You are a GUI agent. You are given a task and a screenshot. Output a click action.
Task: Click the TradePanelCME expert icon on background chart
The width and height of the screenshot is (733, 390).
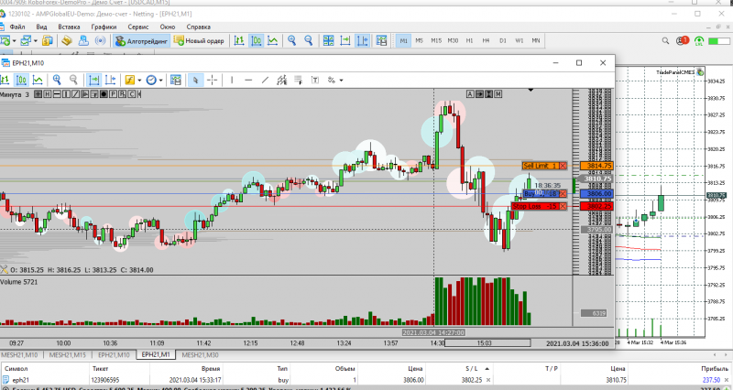tap(700, 72)
